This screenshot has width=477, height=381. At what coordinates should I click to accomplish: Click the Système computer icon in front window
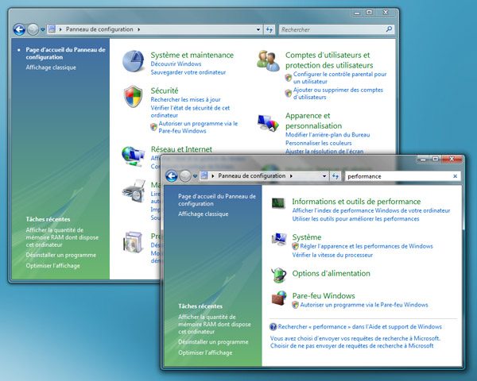pyautogui.click(x=279, y=239)
